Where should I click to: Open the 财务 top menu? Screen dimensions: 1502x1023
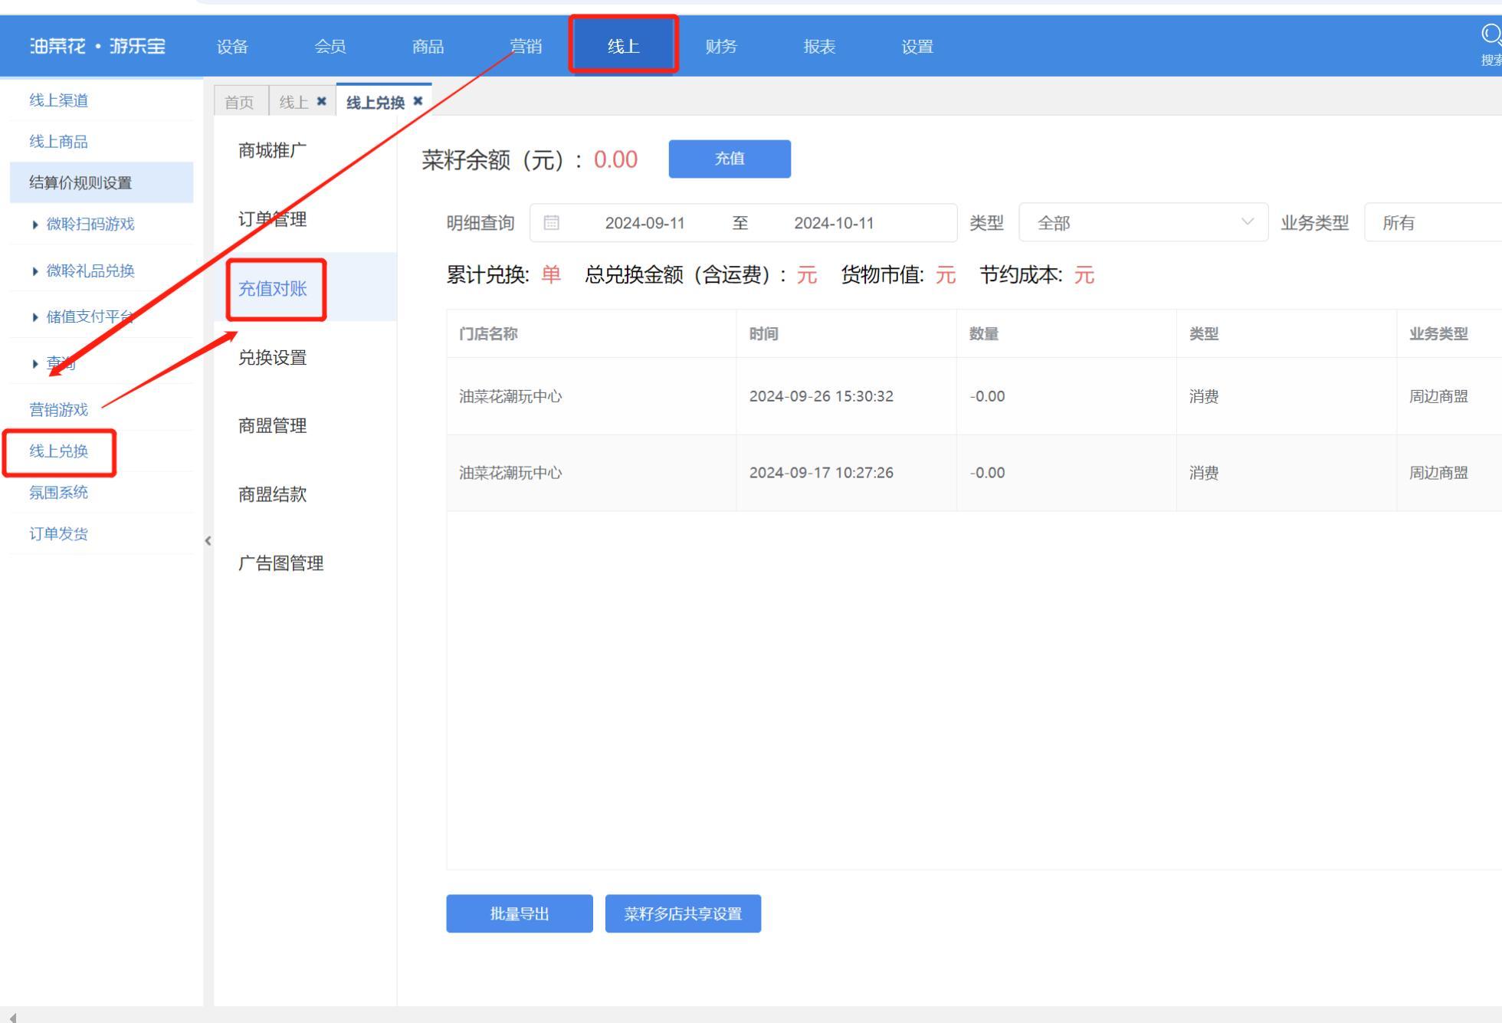[721, 47]
